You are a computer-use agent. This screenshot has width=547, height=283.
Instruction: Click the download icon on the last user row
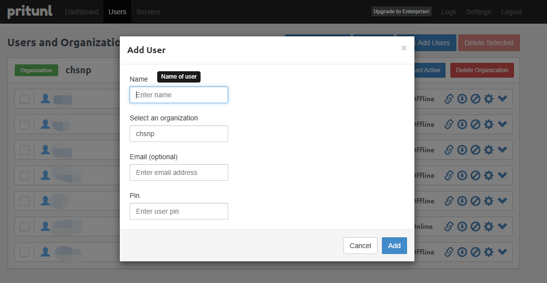pos(462,252)
